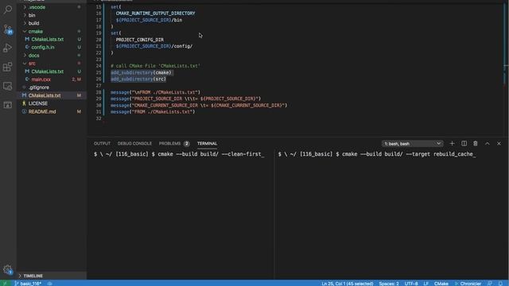Open the .gitignore file
The height and width of the screenshot is (286, 509).
39,87
